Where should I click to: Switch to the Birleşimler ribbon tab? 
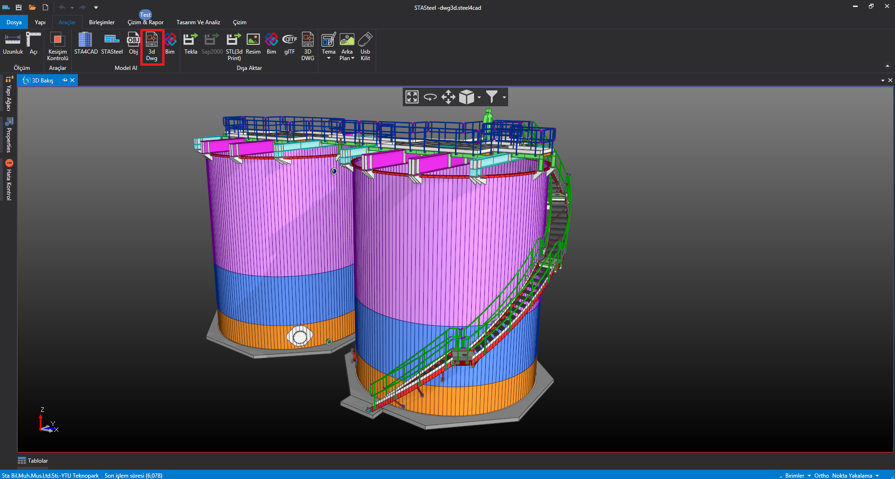pyautogui.click(x=102, y=22)
